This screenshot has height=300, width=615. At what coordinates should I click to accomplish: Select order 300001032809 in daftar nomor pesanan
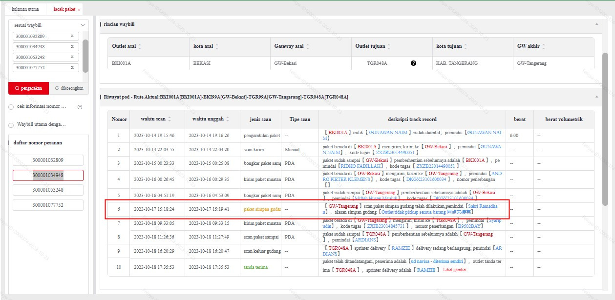point(48,160)
